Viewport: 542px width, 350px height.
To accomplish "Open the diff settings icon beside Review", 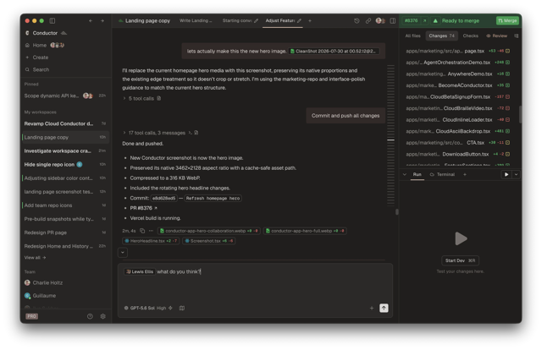I will click(x=516, y=36).
